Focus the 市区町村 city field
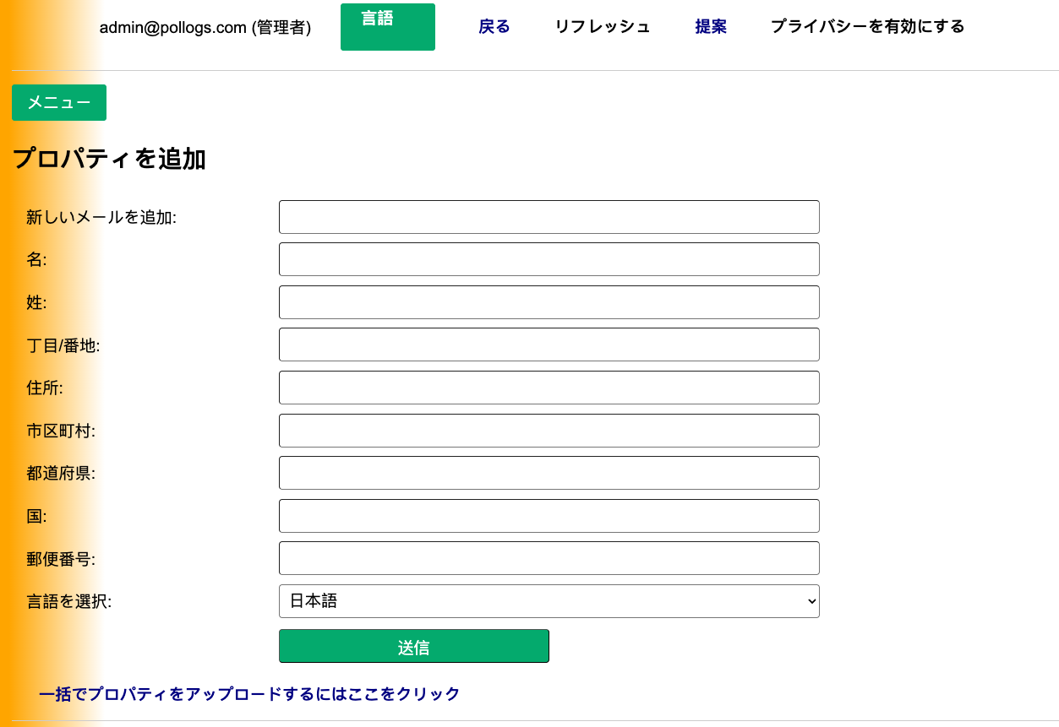1059x727 pixels. (x=549, y=430)
